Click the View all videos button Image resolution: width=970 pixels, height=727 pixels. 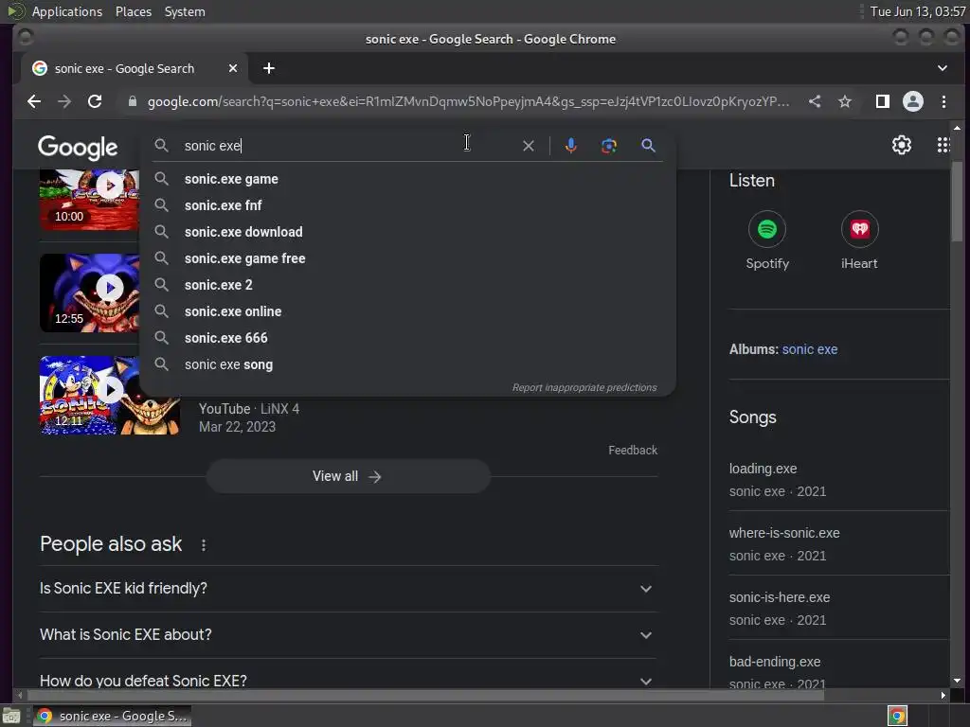349,476
